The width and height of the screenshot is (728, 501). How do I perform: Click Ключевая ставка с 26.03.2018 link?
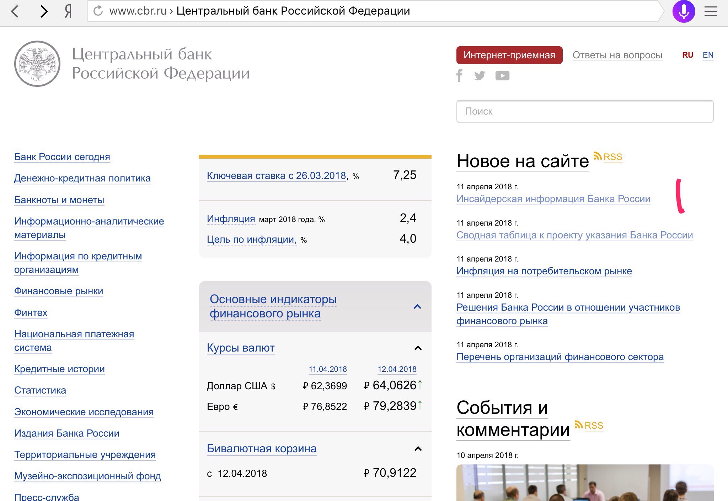pos(277,176)
